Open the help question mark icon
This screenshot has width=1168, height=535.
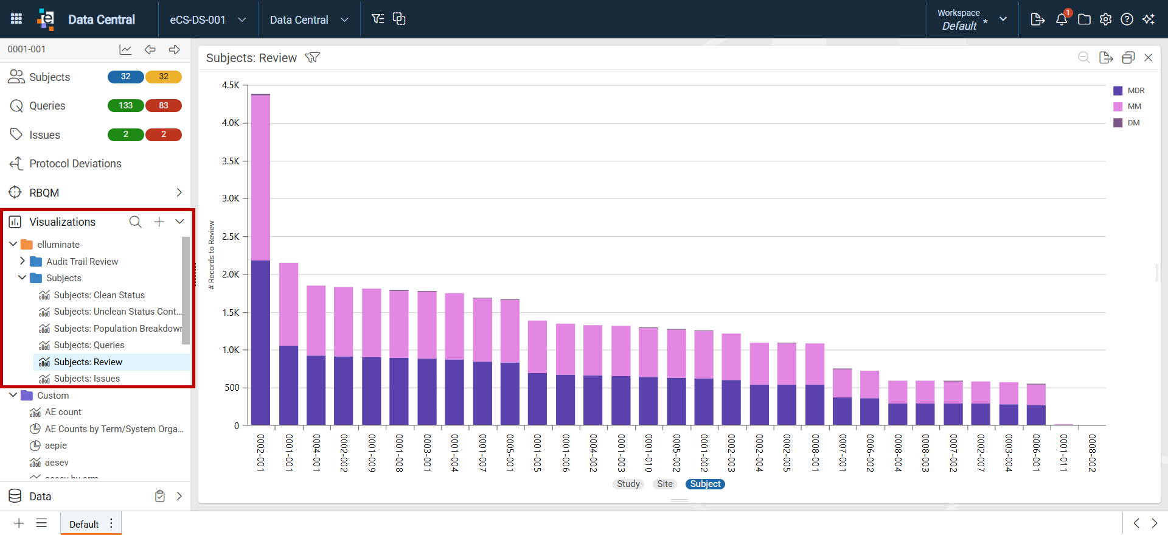(1127, 19)
